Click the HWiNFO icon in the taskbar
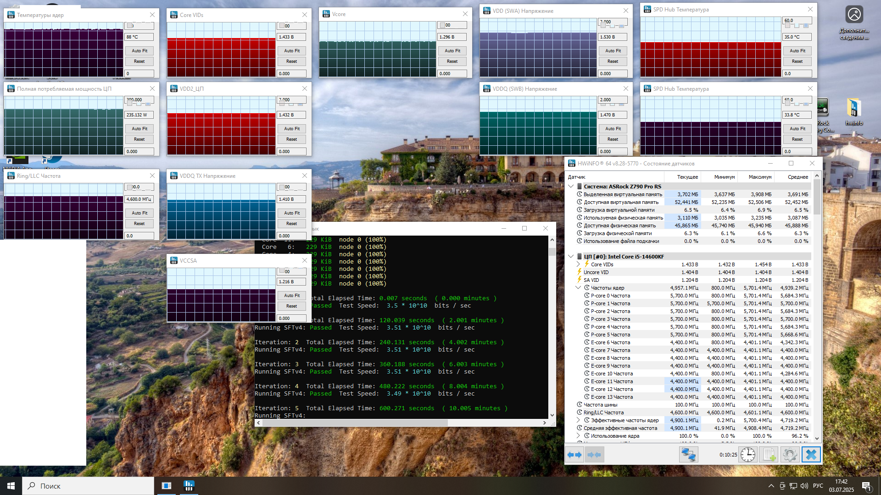This screenshot has height=495, width=881. click(189, 486)
